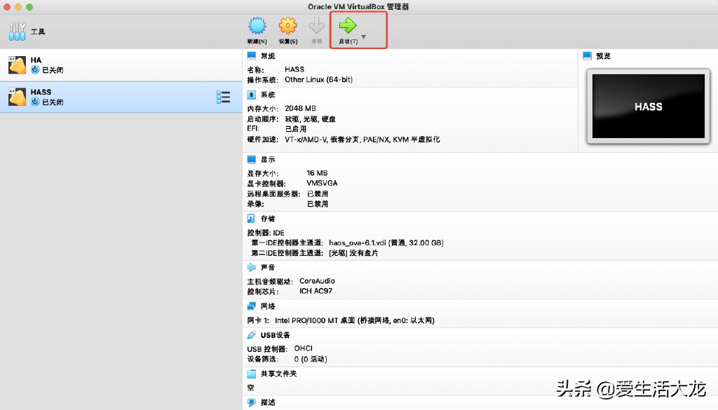Click the USB设备 section icon
Viewport: 718px width, 410px height.
click(252, 335)
